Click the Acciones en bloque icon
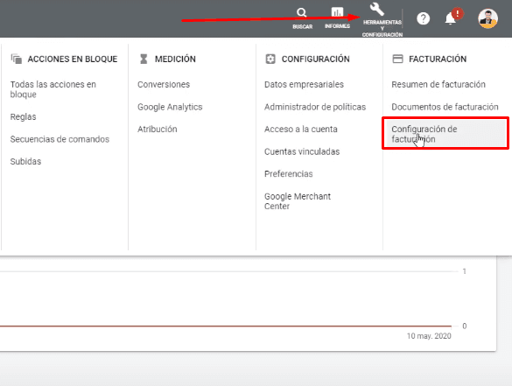This screenshot has height=386, width=512. coord(17,59)
